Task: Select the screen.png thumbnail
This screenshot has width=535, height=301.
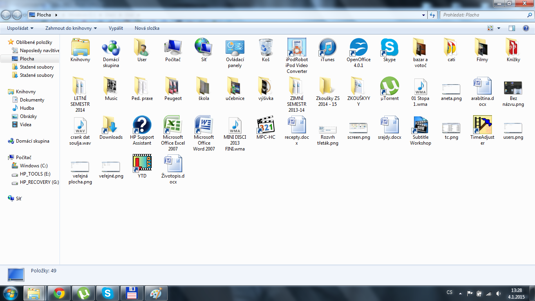Action: 358,128
